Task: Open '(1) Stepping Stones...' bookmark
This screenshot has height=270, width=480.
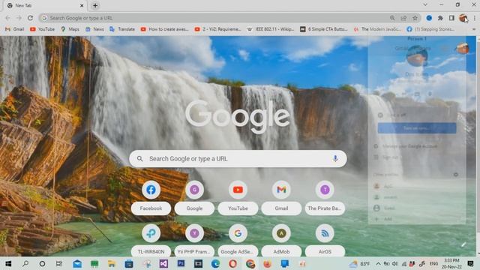Action: click(x=430, y=29)
